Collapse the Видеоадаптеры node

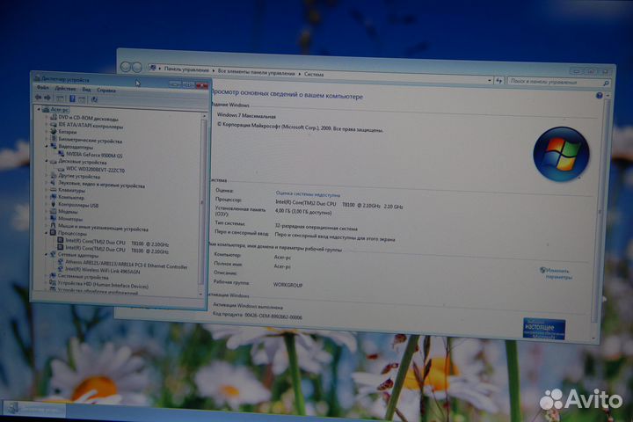[x=47, y=146]
